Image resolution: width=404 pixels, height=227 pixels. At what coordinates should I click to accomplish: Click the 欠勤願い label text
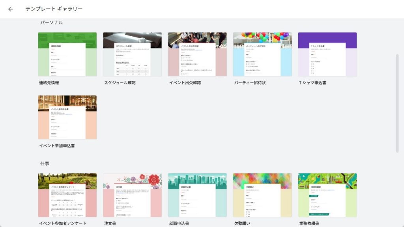242,223
